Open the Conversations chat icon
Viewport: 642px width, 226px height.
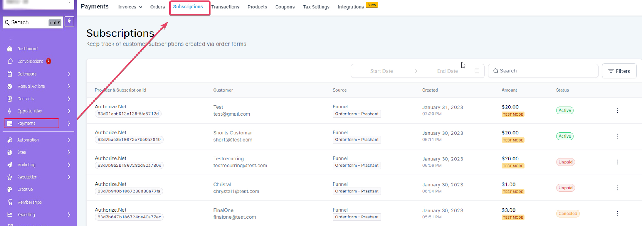[10, 61]
